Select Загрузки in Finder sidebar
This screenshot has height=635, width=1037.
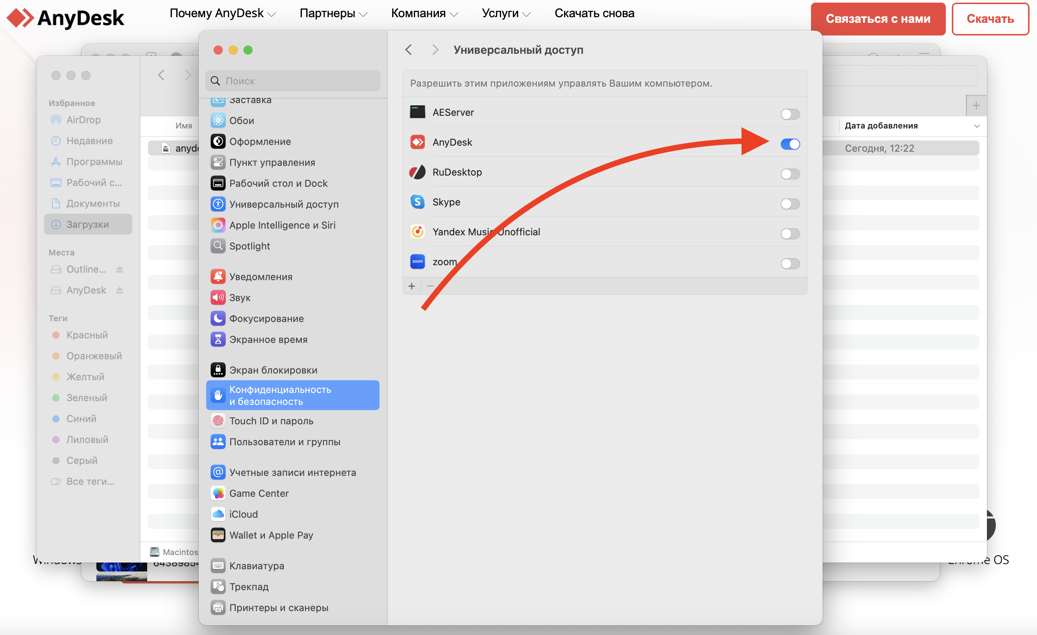[x=88, y=224]
